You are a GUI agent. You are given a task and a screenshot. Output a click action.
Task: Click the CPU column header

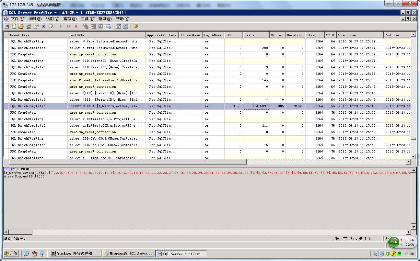tap(234, 35)
